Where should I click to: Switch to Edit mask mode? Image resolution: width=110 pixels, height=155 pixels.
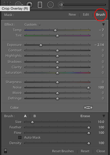pos(86,15)
